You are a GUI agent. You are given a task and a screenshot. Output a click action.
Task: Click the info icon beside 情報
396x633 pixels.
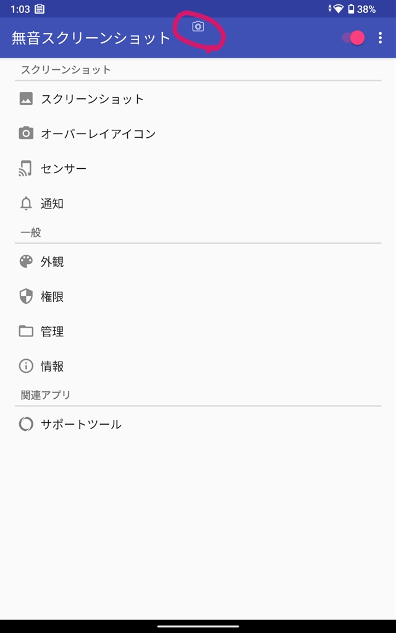(x=26, y=366)
